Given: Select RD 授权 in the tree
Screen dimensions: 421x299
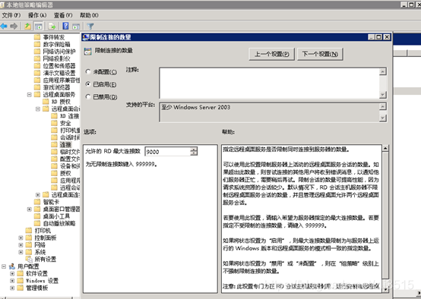Looking at the screenshot, I should [61, 102].
